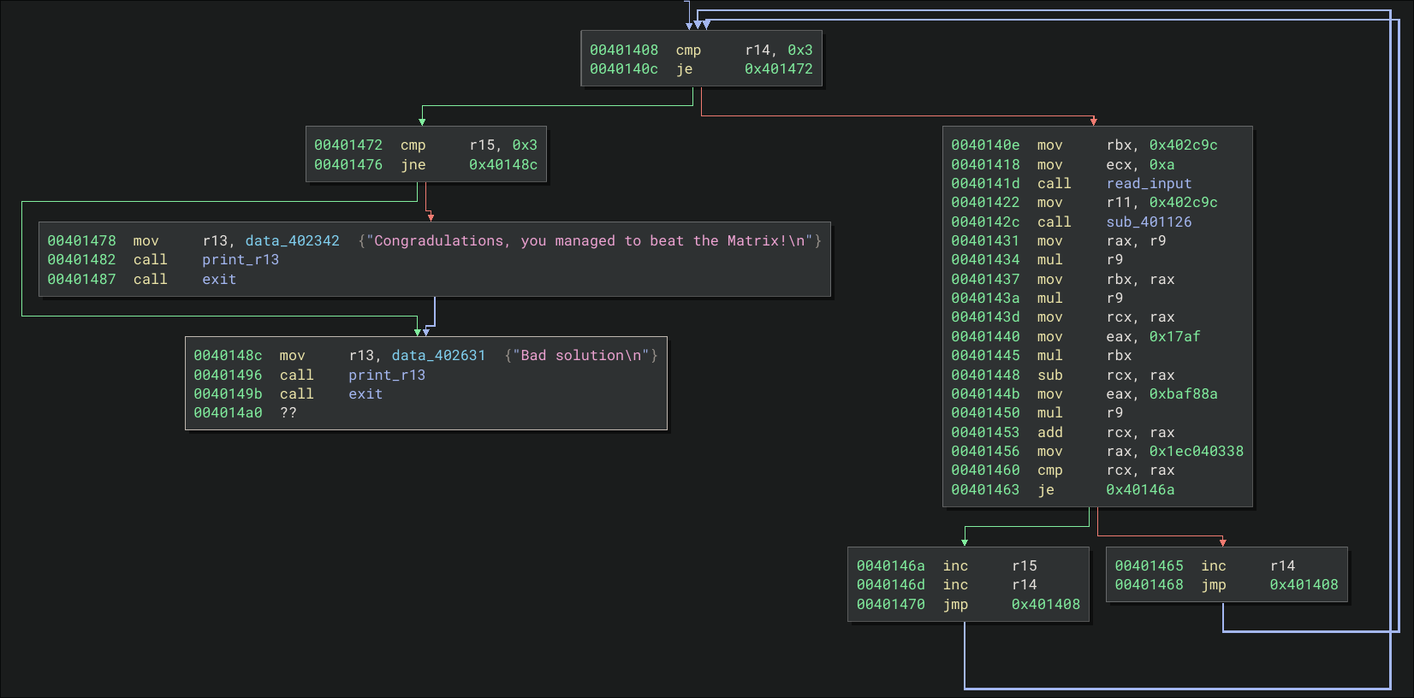Click print_r13 at address 00401496
1414x698 pixels.
[x=386, y=376]
